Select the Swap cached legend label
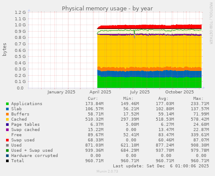This screenshot has height=176, width=215. point(26,130)
